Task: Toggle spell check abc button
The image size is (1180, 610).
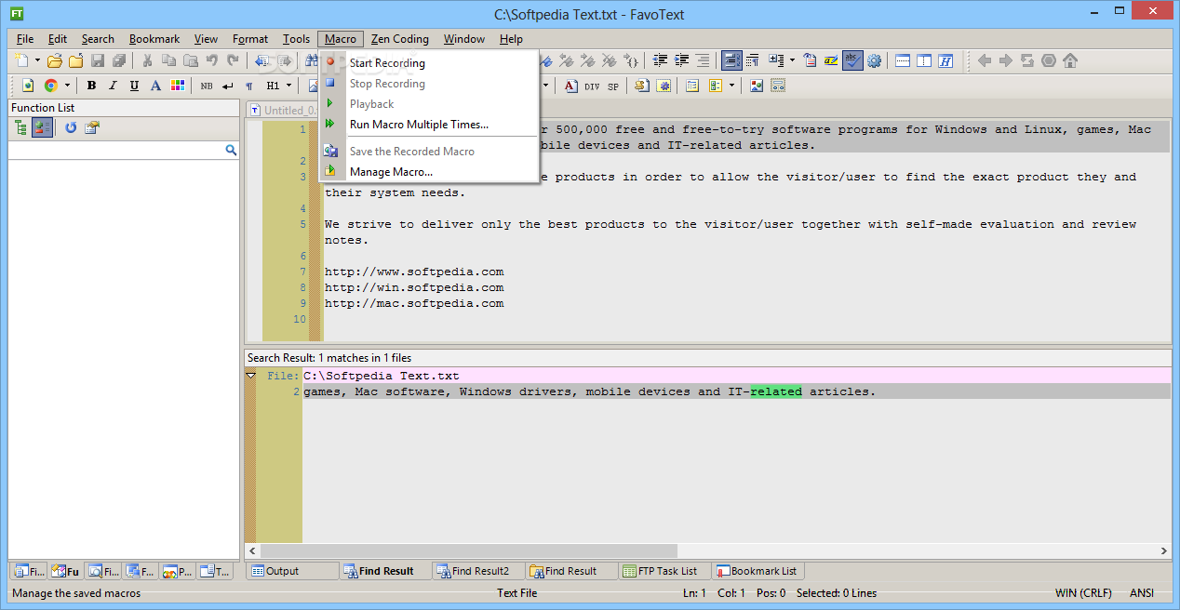Action: 852,60
